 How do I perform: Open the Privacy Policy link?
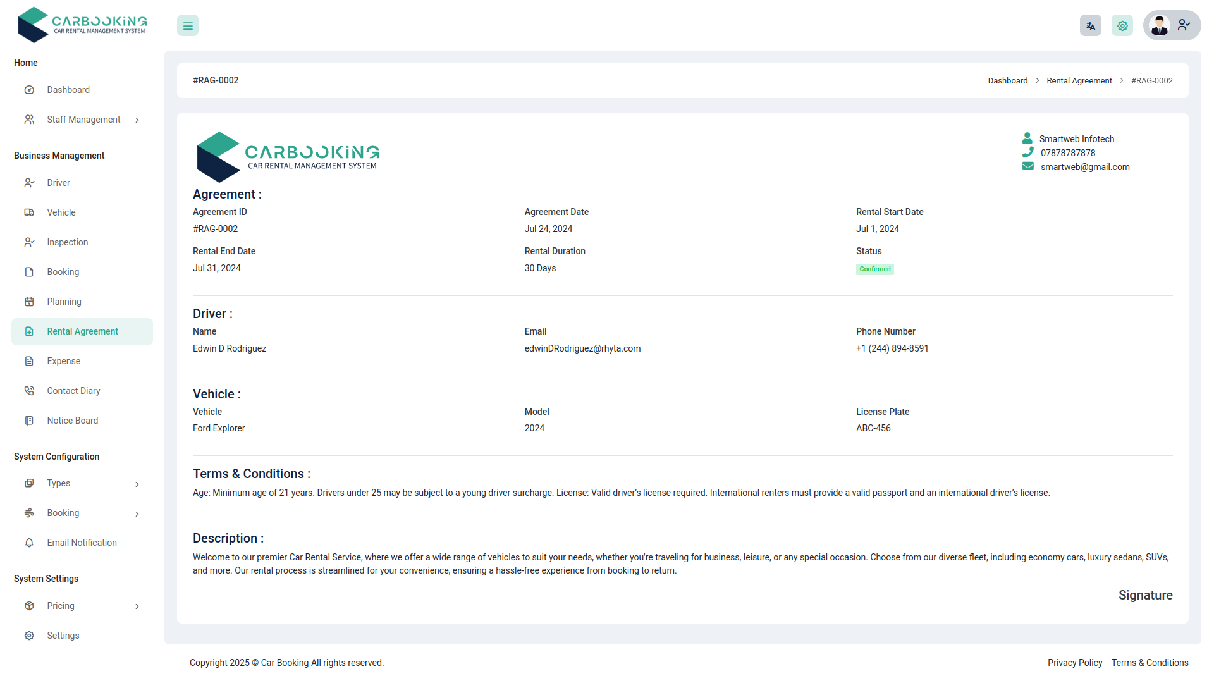[x=1074, y=663]
